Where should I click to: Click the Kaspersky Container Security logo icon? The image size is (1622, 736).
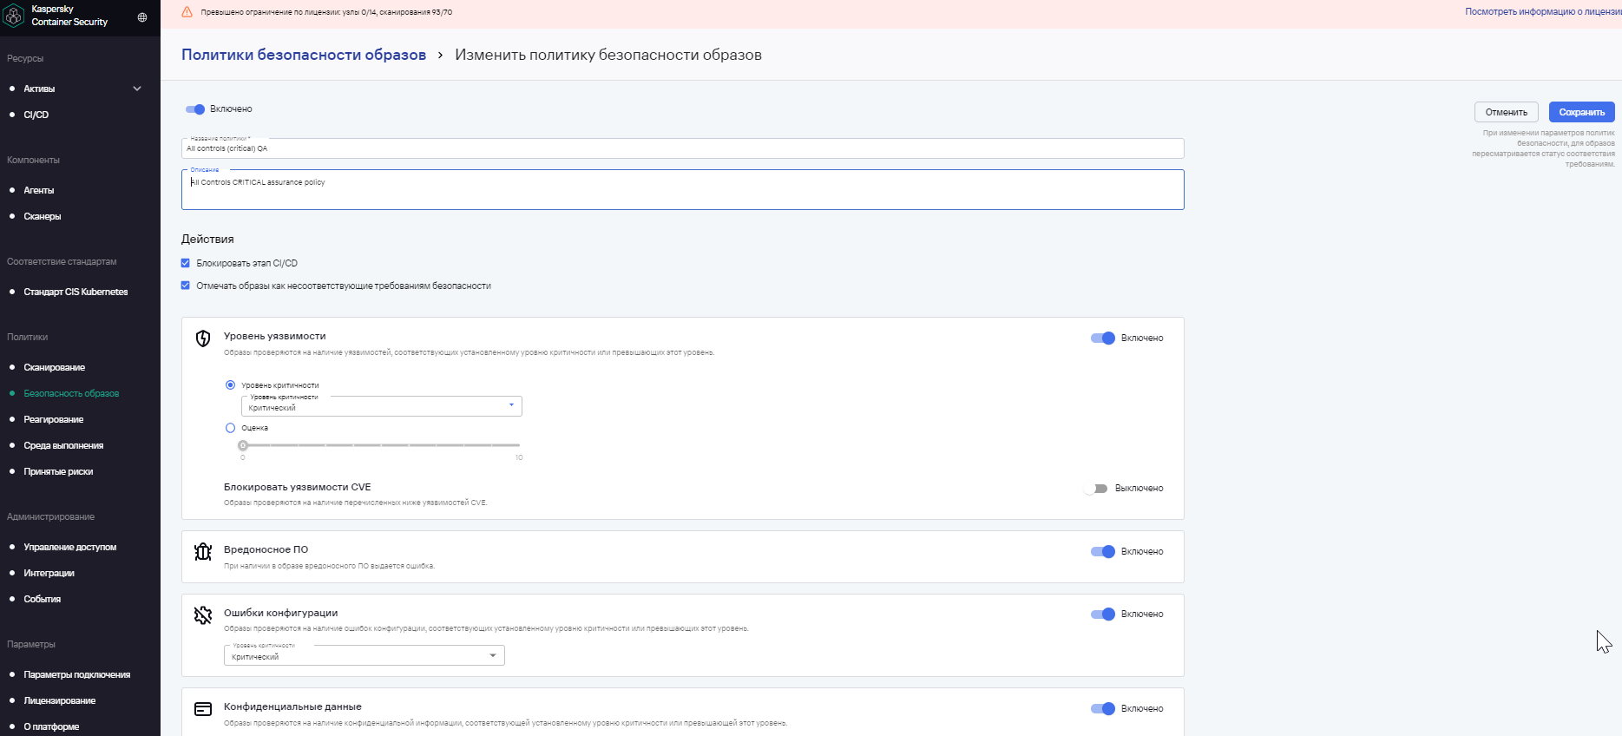pyautogui.click(x=14, y=16)
